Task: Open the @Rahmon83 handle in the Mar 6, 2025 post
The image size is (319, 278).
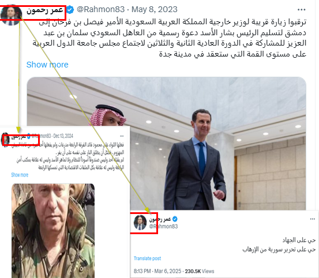Action: pyautogui.click(x=164, y=226)
